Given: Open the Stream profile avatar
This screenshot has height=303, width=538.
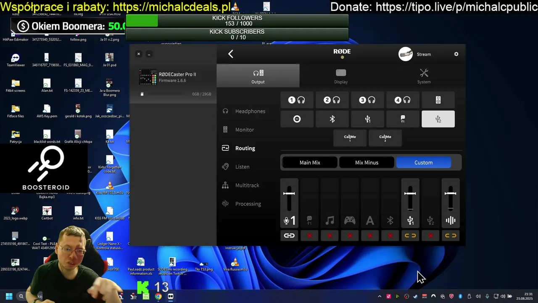Looking at the screenshot, I should tap(406, 54).
